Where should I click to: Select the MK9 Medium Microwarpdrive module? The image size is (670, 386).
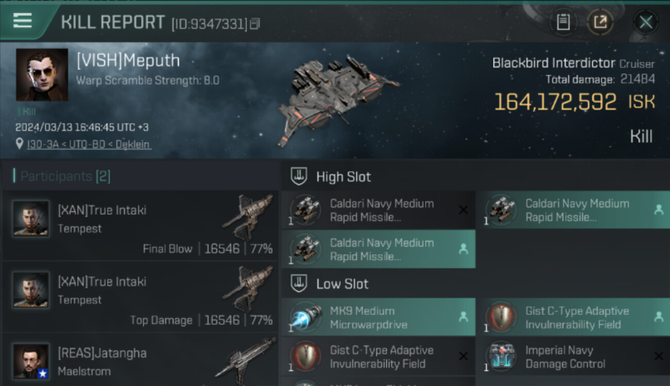[378, 318]
